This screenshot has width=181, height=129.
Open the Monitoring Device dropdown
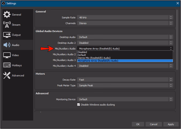[125, 99]
